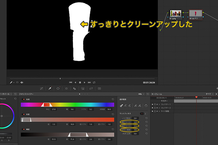Switch to Matte Finesse page 2
The image size is (218, 145).
pyautogui.click(x=145, y=114)
